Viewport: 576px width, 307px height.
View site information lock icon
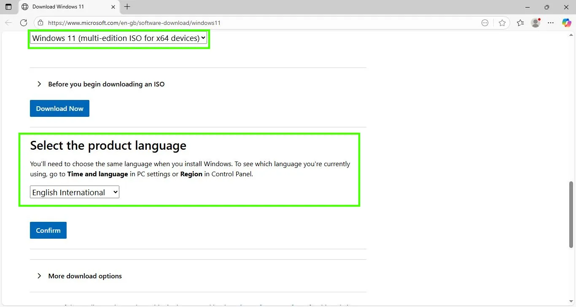40,23
